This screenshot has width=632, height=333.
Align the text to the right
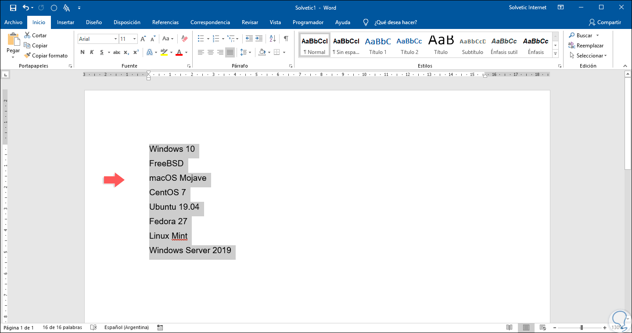220,52
